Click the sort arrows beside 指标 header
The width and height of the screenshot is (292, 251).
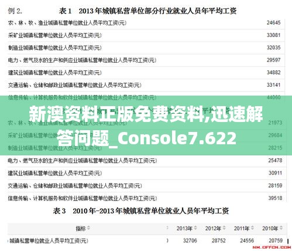88,228
